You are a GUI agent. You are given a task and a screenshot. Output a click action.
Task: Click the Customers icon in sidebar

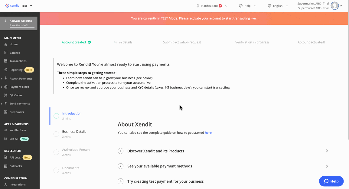click(6, 112)
